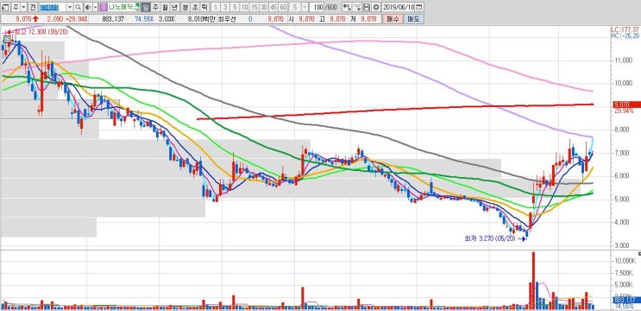Select 주 (weekly) chart period
The height and width of the screenshot is (311, 641).
point(156,8)
